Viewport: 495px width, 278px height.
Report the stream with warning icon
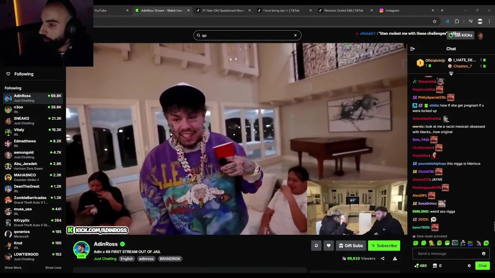pos(395,259)
